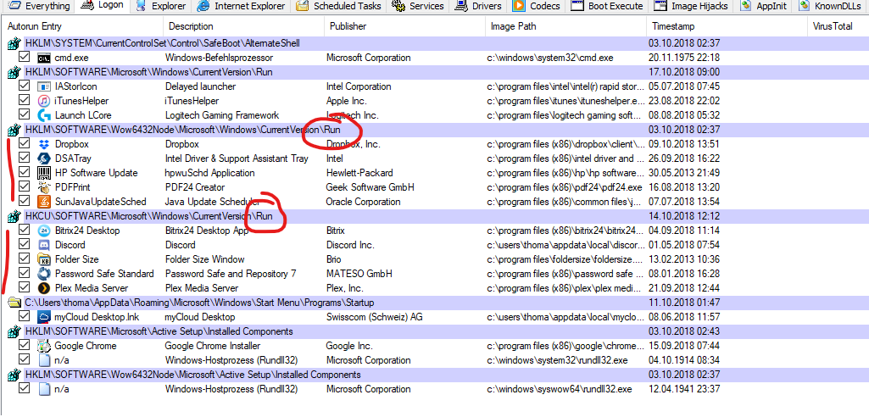Screen dimensions: 869x417
Task: Open the Services tab
Action: point(418,6)
